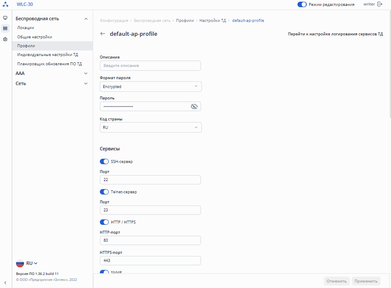391x288 pixels.
Task: Toggle the edit mode switch
Action: (x=302, y=5)
